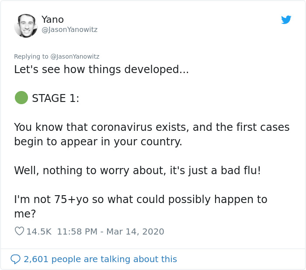Click the "STAGE 1:" heading text

[56, 98]
